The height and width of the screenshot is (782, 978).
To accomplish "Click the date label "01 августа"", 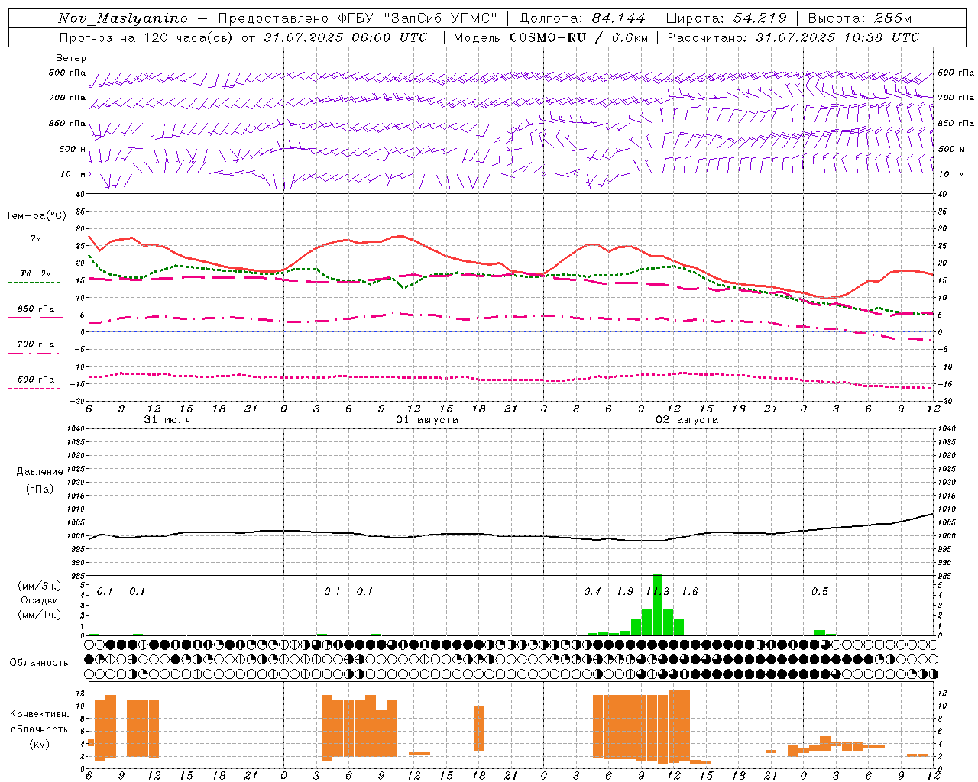I will [x=427, y=420].
